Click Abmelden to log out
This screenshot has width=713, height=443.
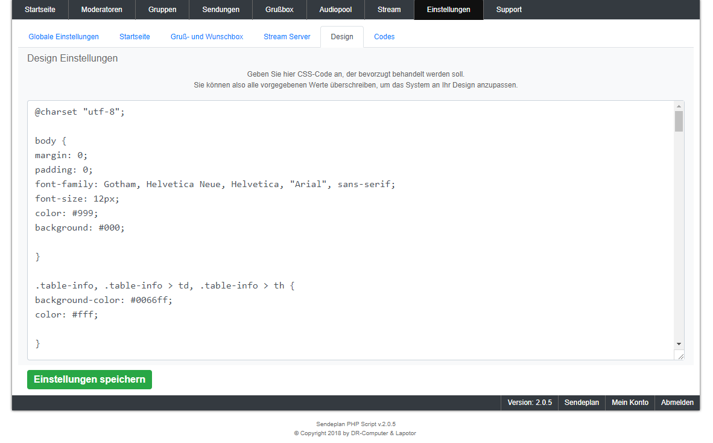click(677, 403)
